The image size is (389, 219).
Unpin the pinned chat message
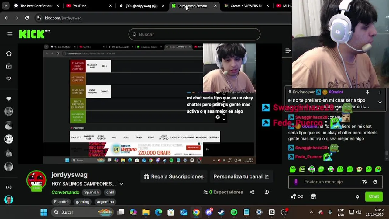click(367, 92)
